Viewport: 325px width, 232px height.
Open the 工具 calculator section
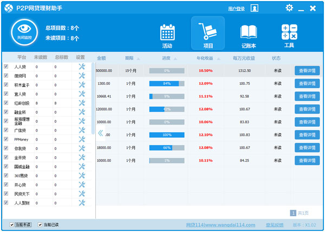coord(289,35)
